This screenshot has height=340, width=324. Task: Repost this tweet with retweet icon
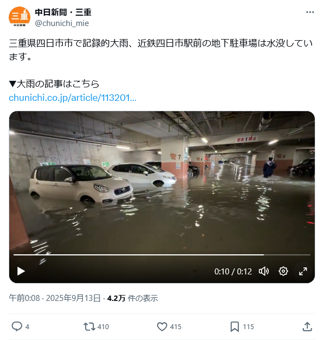pyautogui.click(x=89, y=326)
